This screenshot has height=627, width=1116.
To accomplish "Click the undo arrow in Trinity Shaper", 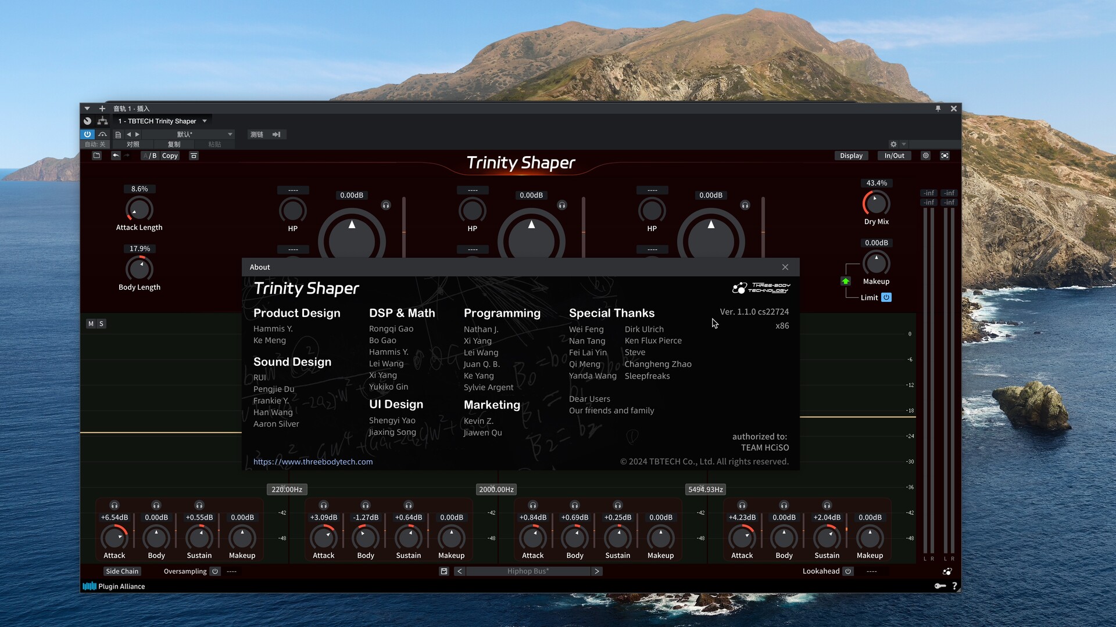I will click(x=116, y=156).
